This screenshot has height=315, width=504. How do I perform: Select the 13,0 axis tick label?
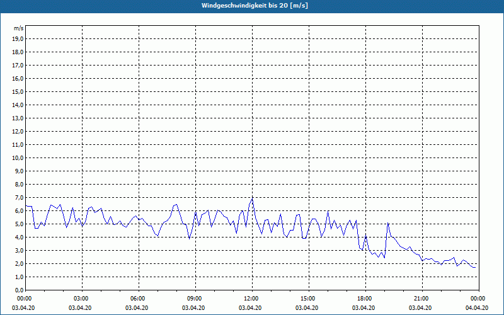click(x=18, y=118)
